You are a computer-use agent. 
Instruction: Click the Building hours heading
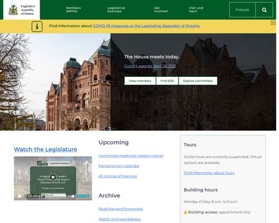[x=201, y=190]
